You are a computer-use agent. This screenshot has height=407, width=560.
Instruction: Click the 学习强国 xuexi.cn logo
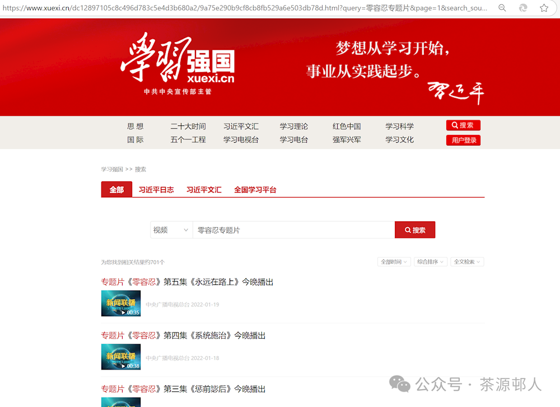coord(178,64)
